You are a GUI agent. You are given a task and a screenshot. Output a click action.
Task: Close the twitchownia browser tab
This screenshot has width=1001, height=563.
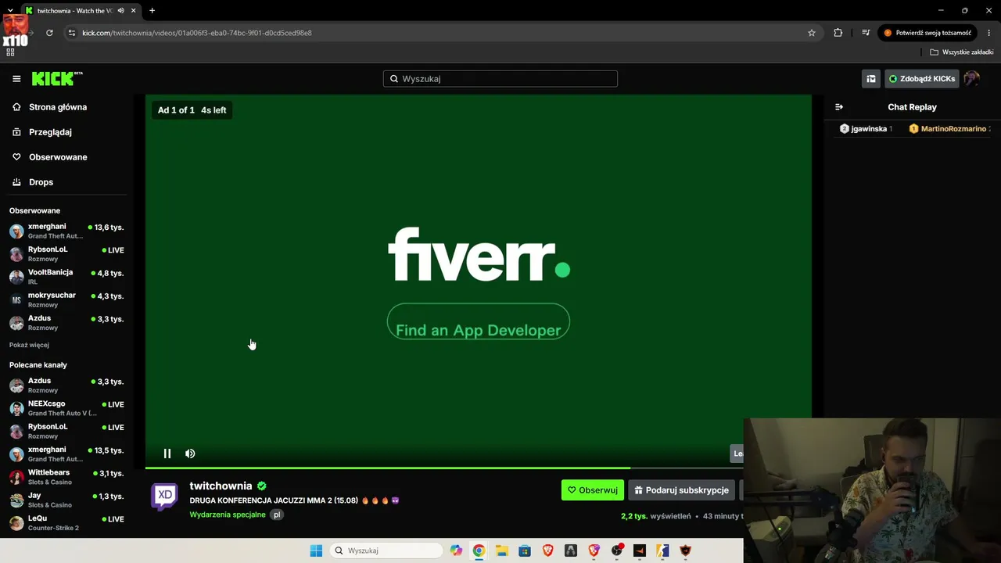(134, 10)
